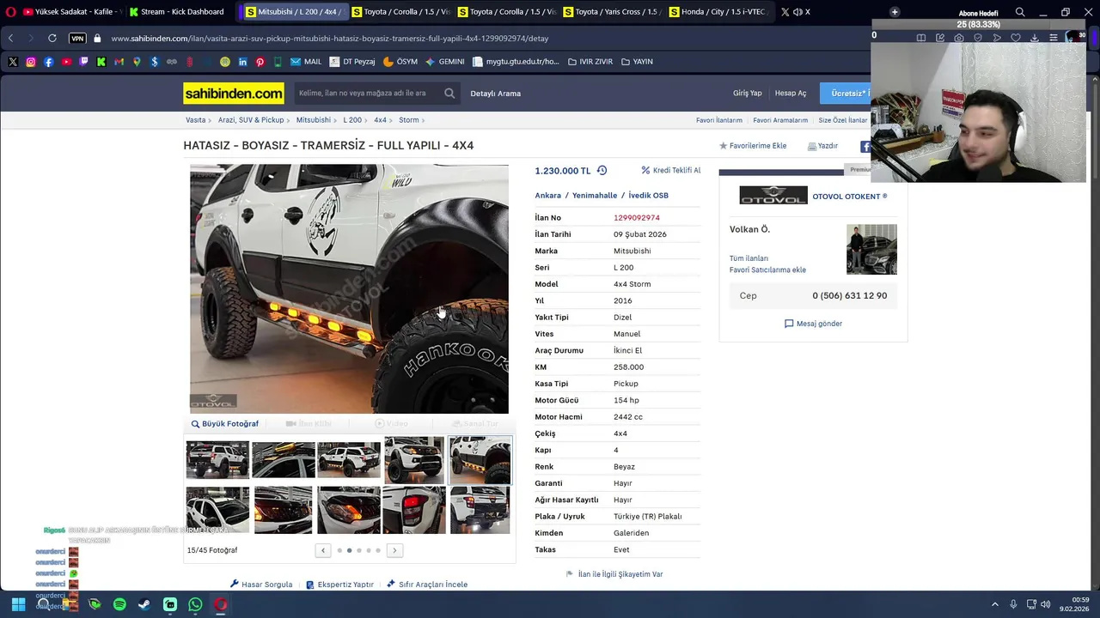1100x618 pixels.
Task: Open the Gmail bookmark icon
Action: click(x=119, y=62)
